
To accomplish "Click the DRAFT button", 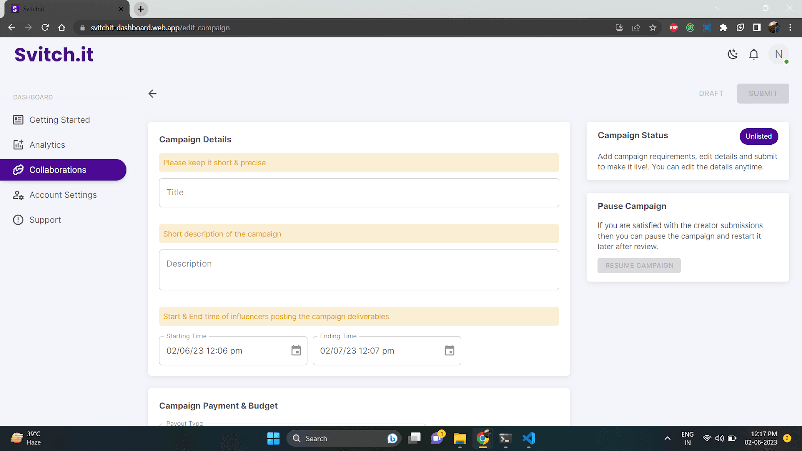I will [x=711, y=94].
